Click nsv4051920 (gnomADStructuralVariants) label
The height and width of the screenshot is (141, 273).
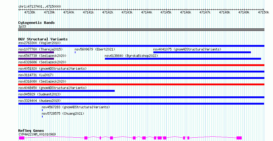[x=52, y=69]
